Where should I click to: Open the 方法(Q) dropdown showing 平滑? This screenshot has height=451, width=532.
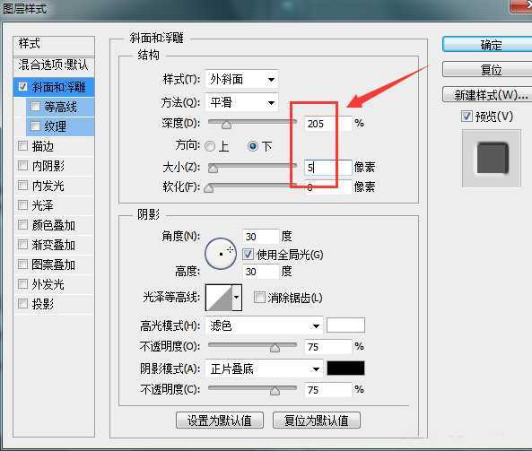(242, 102)
